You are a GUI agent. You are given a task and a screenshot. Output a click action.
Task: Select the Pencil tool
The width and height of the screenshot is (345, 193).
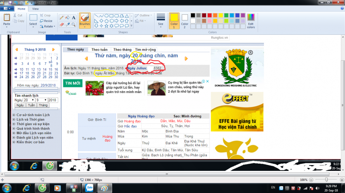click(62, 17)
